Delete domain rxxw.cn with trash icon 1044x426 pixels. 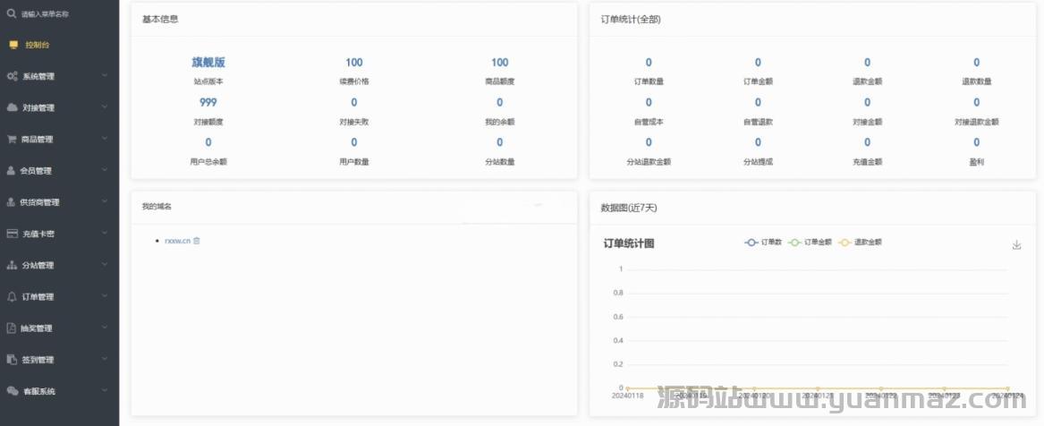[197, 241]
